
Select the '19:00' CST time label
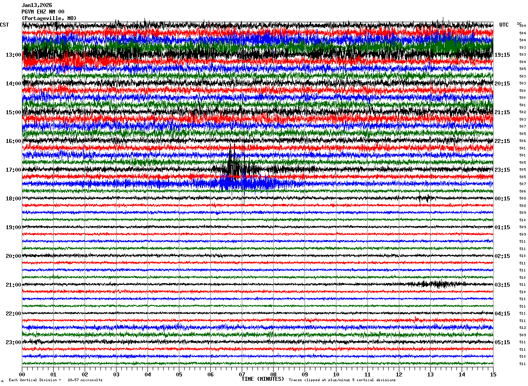pyautogui.click(x=14, y=227)
